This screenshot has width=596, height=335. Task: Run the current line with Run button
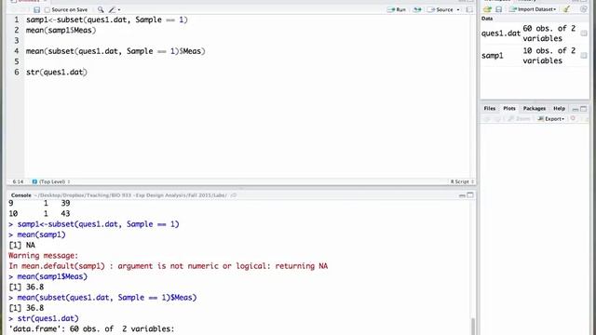coord(397,9)
